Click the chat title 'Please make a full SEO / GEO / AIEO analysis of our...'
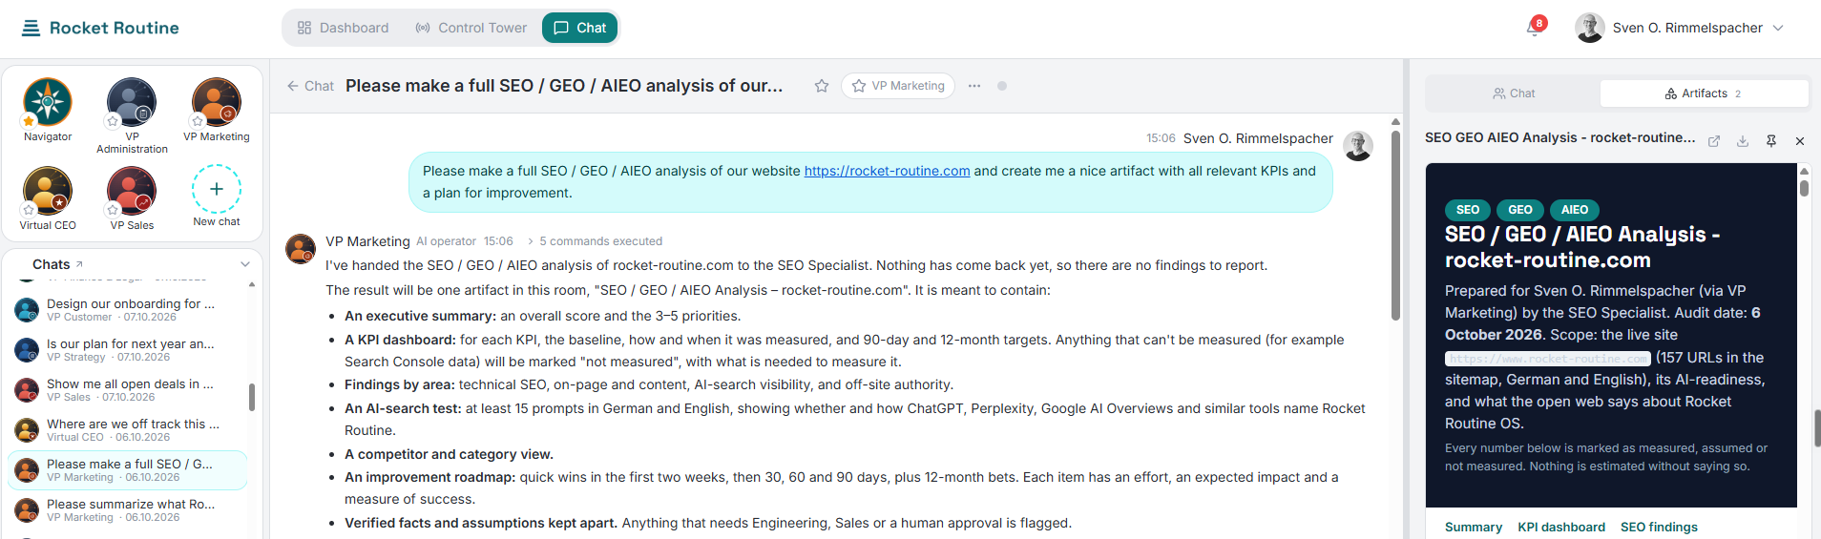This screenshot has width=1821, height=539. pyautogui.click(x=564, y=86)
